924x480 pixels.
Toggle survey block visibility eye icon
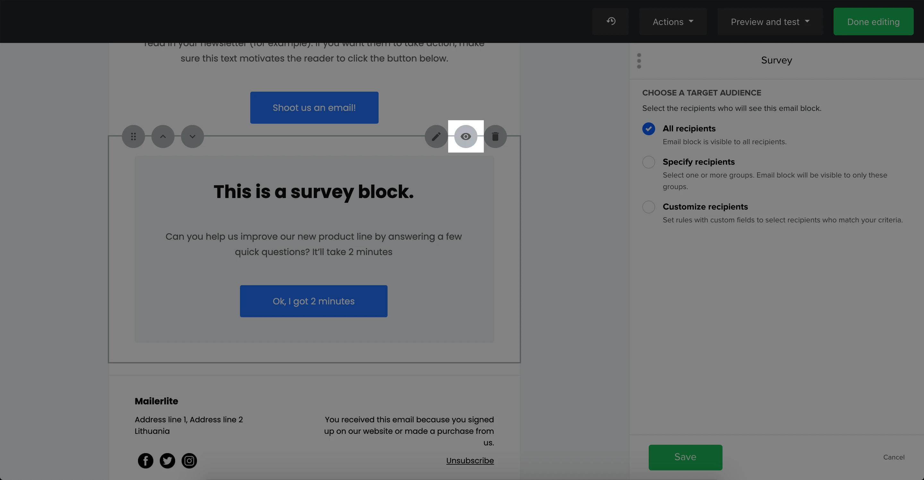click(466, 137)
